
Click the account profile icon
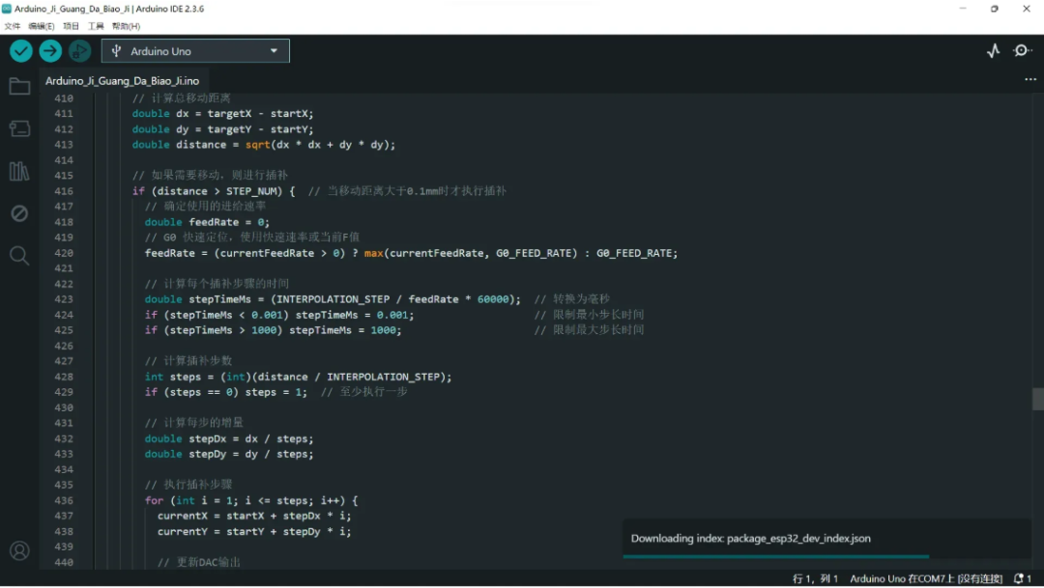pyautogui.click(x=19, y=551)
